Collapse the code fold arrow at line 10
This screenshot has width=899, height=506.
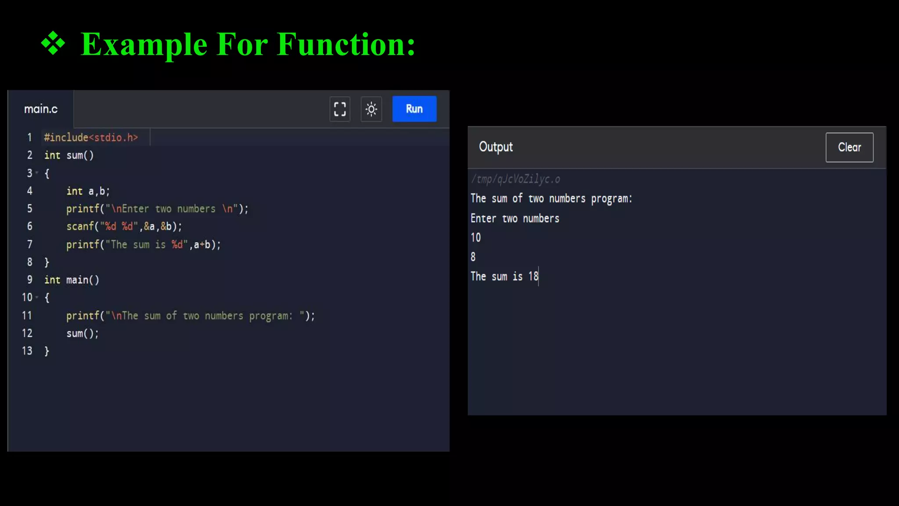[x=37, y=297]
